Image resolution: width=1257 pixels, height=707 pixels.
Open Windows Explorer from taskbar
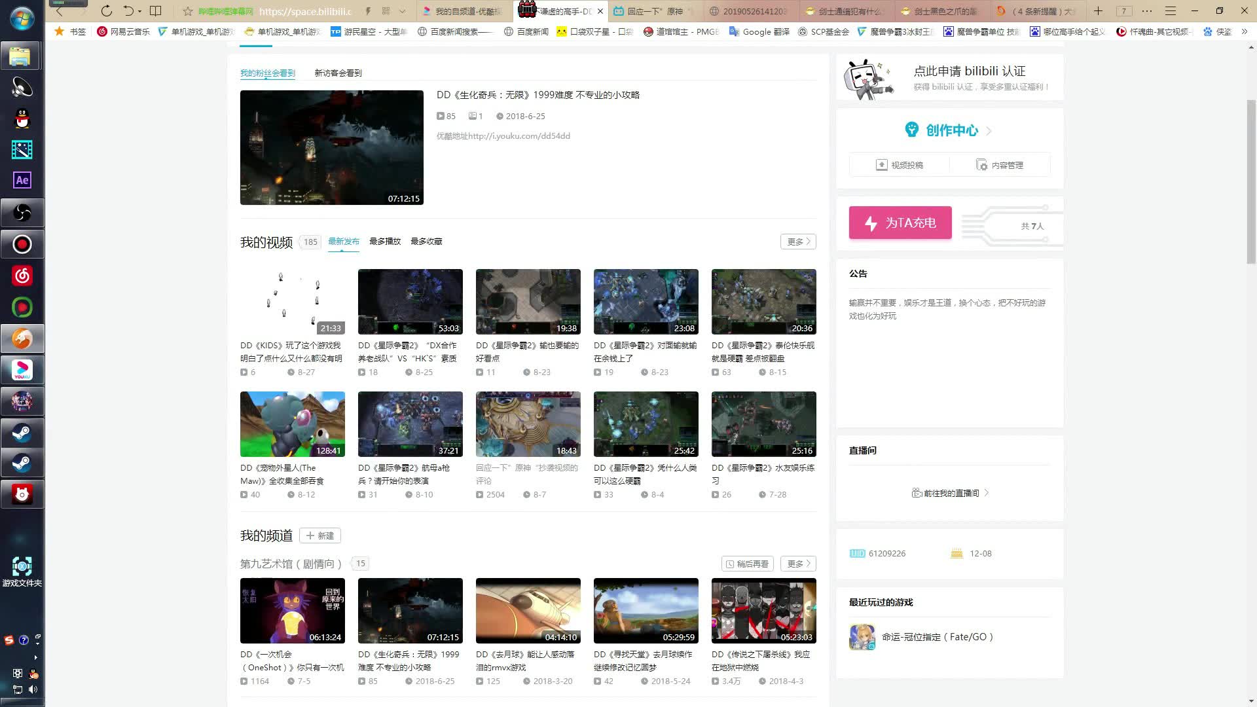[22, 56]
